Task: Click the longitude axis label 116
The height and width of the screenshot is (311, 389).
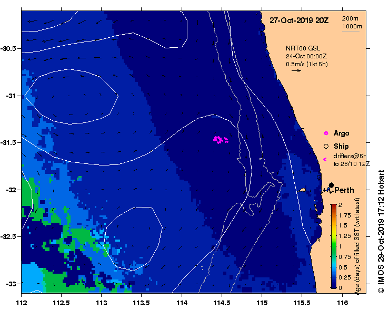Action: 342,303
